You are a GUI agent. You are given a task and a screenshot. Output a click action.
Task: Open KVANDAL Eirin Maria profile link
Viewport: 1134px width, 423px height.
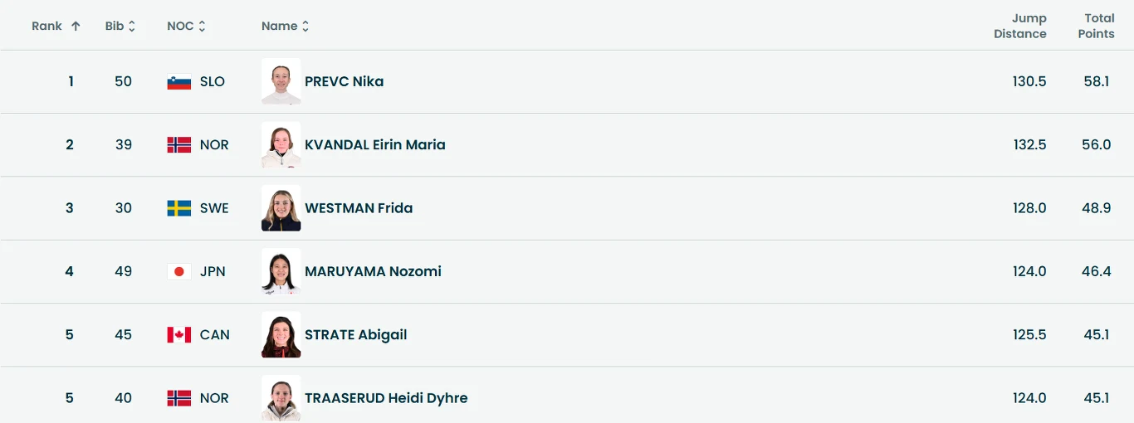(374, 144)
